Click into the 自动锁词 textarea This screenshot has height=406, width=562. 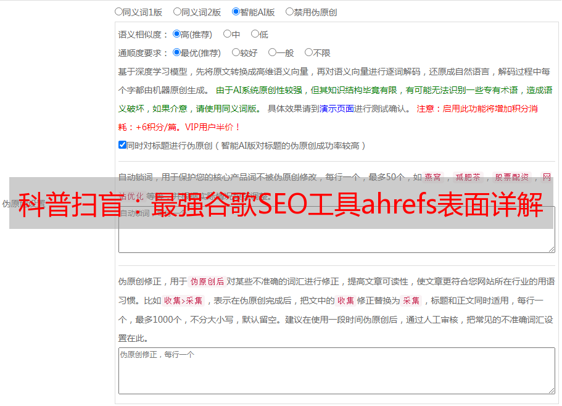[x=337, y=230]
